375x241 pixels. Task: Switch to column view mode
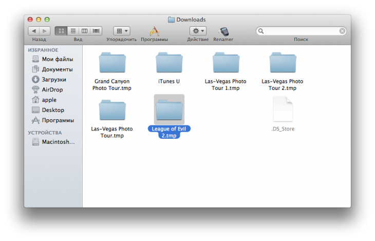[84, 31]
